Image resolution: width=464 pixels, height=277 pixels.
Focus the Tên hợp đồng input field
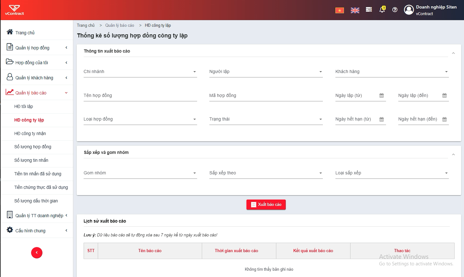(140, 96)
